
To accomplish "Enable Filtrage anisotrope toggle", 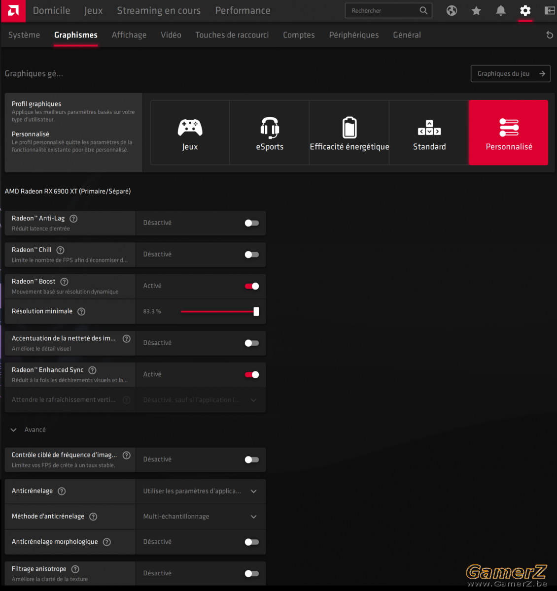I will pyautogui.click(x=251, y=574).
